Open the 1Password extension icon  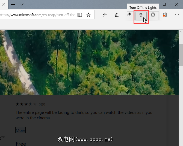[x=153, y=15]
